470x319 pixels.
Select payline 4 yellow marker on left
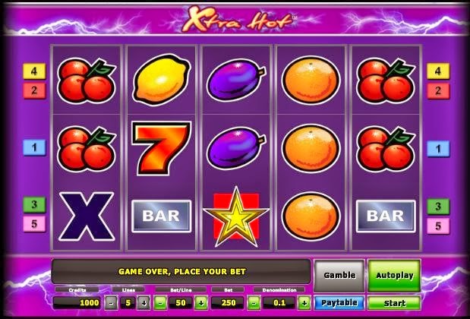click(34, 71)
